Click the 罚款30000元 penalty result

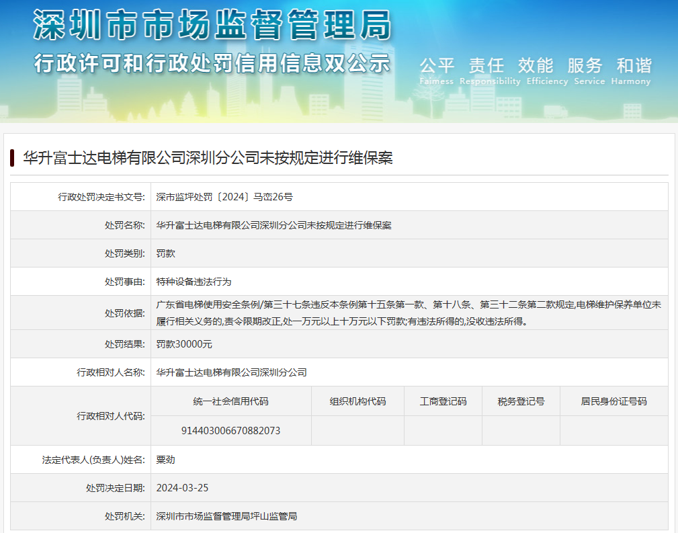(184, 344)
